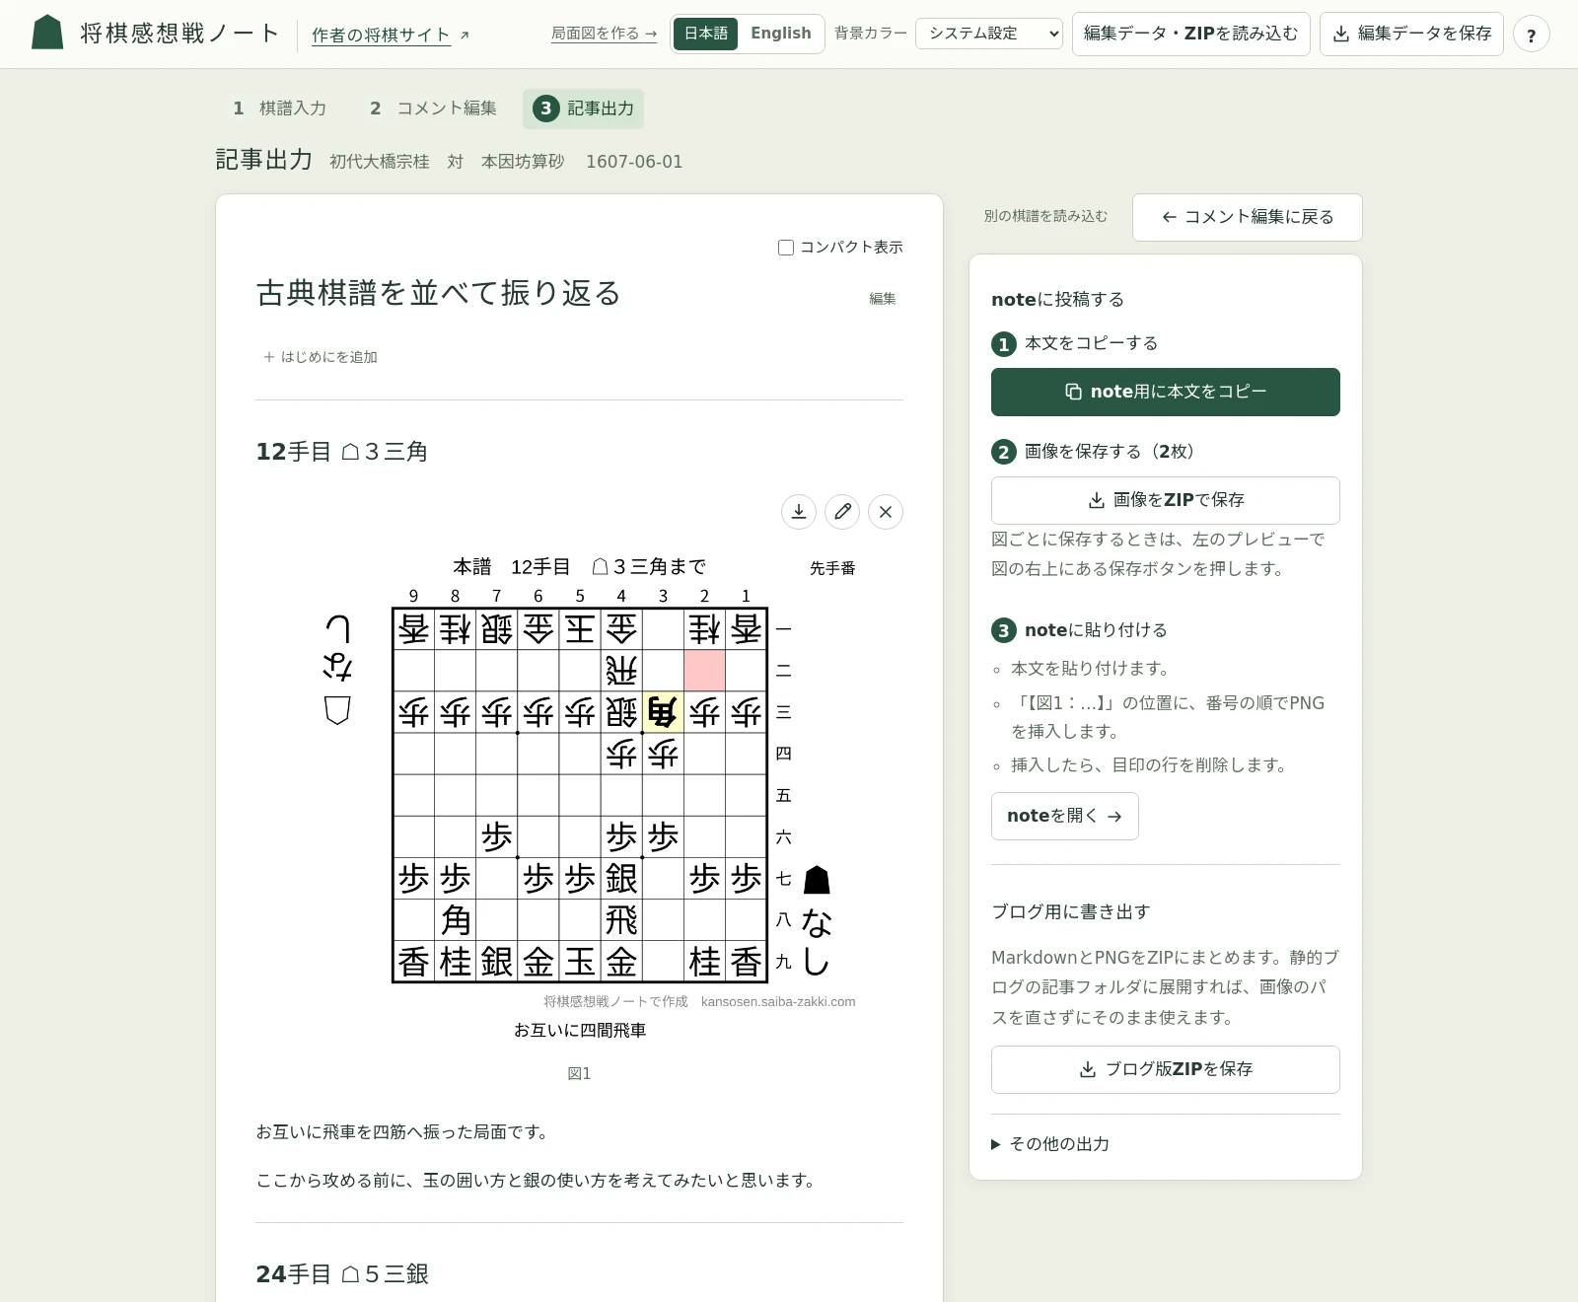Open author's shogi site link
The image size is (1578, 1302).
pyautogui.click(x=391, y=35)
